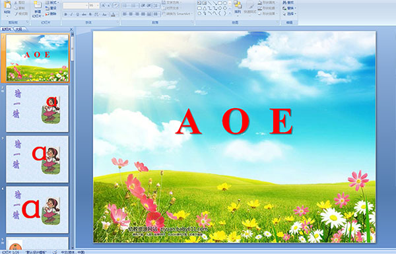Image resolution: width=396 pixels, height=254 pixels.
Task: Toggle Underline formatting
Action: (77, 15)
